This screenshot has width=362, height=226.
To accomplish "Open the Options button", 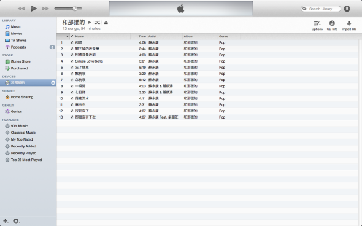I will point(317,26).
